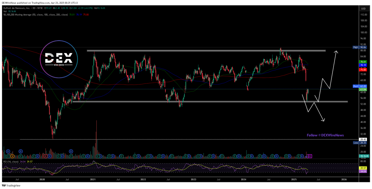The image size is (372, 189).
Task: Click the 2022 time axis label
Action: point(143,179)
